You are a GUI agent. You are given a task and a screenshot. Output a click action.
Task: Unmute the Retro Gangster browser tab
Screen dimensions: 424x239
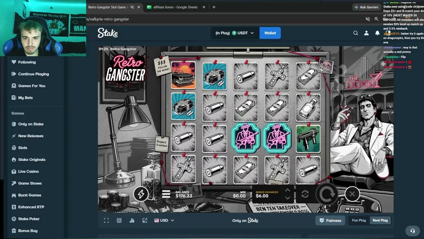[x=132, y=7]
